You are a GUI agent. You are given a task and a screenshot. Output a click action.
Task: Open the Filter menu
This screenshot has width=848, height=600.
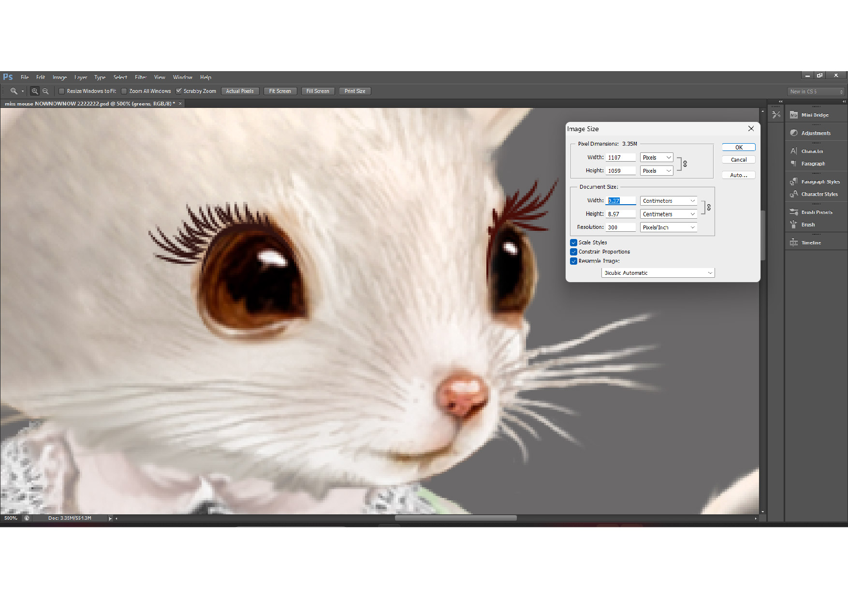click(141, 77)
